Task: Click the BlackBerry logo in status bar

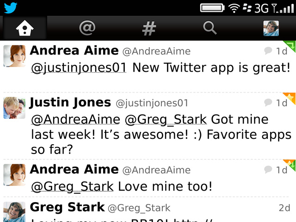Action: (247, 8)
